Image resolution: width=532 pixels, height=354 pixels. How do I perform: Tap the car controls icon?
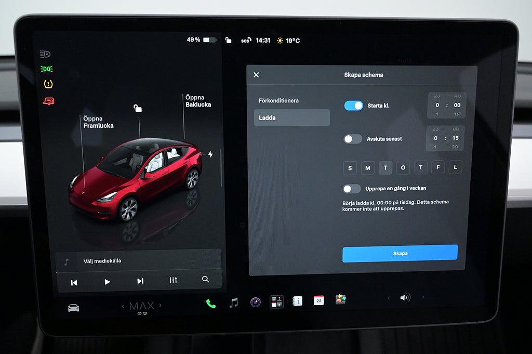[74, 308]
